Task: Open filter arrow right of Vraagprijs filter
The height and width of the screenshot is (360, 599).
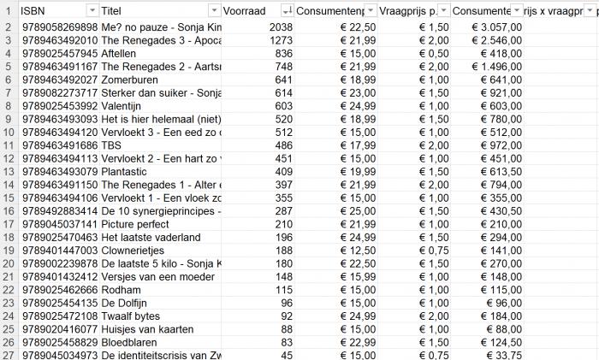Action: click(516, 10)
